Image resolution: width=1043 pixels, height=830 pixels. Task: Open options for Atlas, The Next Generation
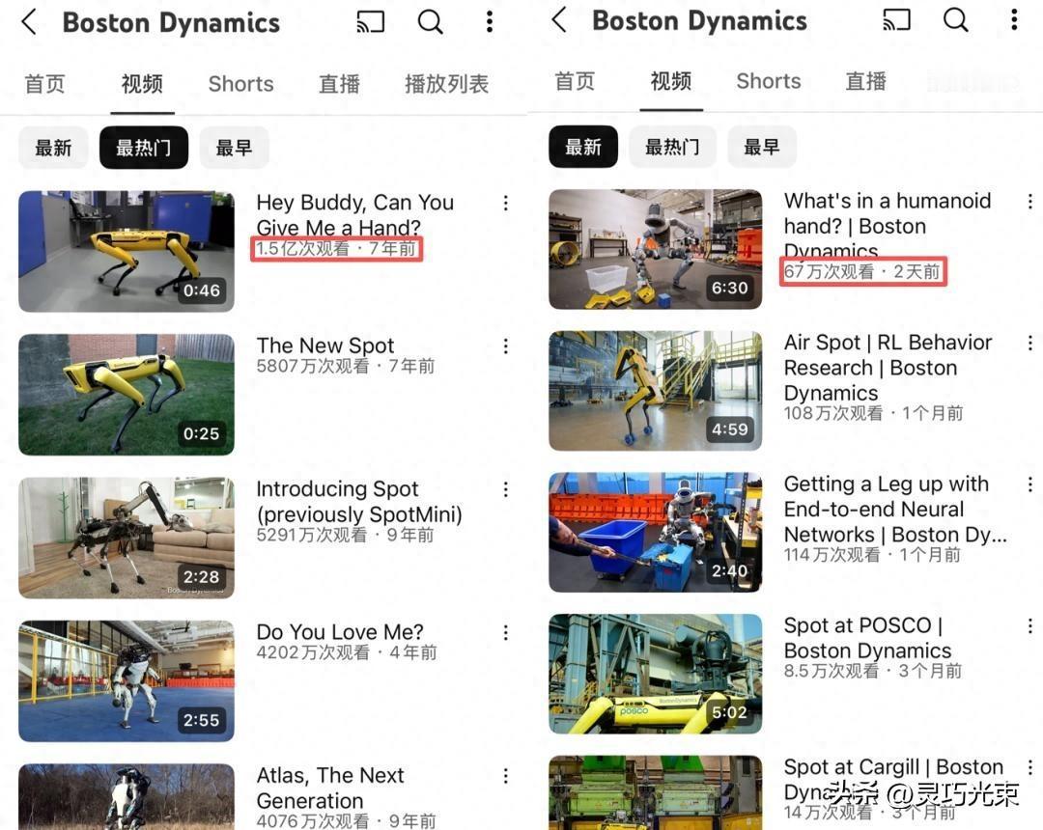pyautogui.click(x=505, y=776)
